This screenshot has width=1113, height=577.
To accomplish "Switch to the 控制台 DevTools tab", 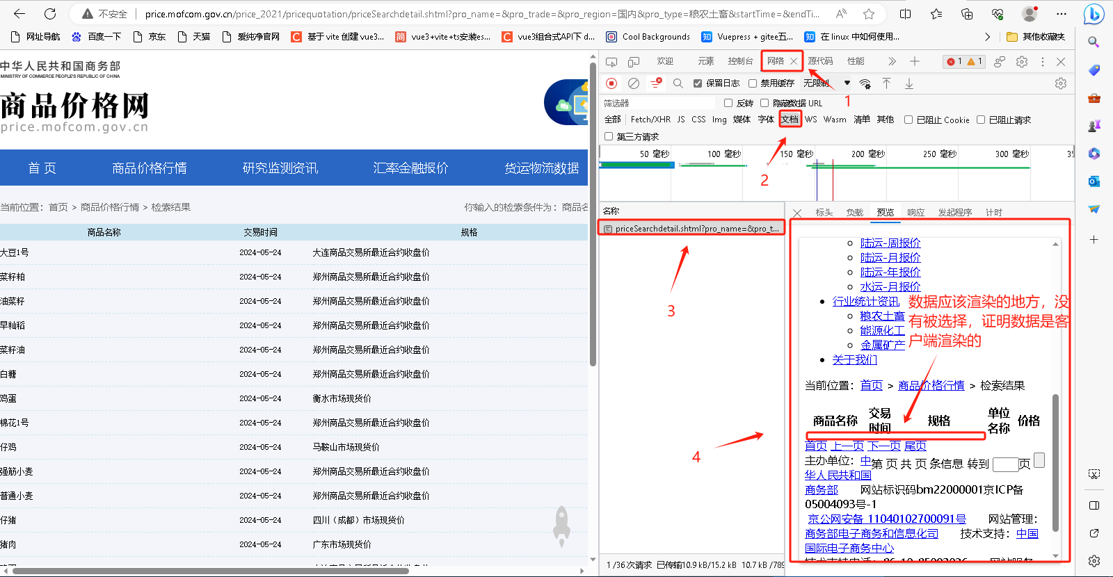I will pyautogui.click(x=741, y=62).
